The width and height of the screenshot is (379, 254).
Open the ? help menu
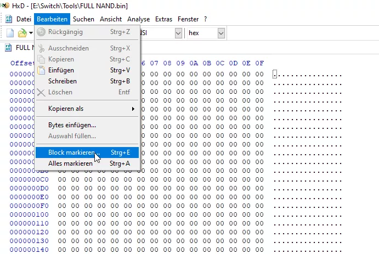205,19
